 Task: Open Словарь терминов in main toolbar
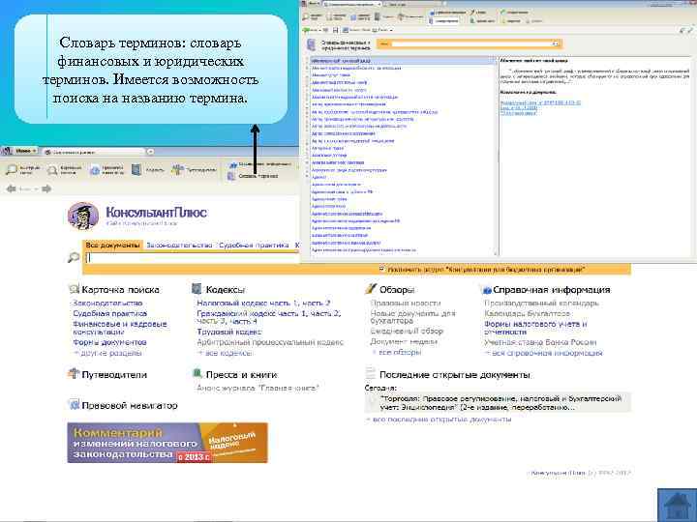click(254, 176)
